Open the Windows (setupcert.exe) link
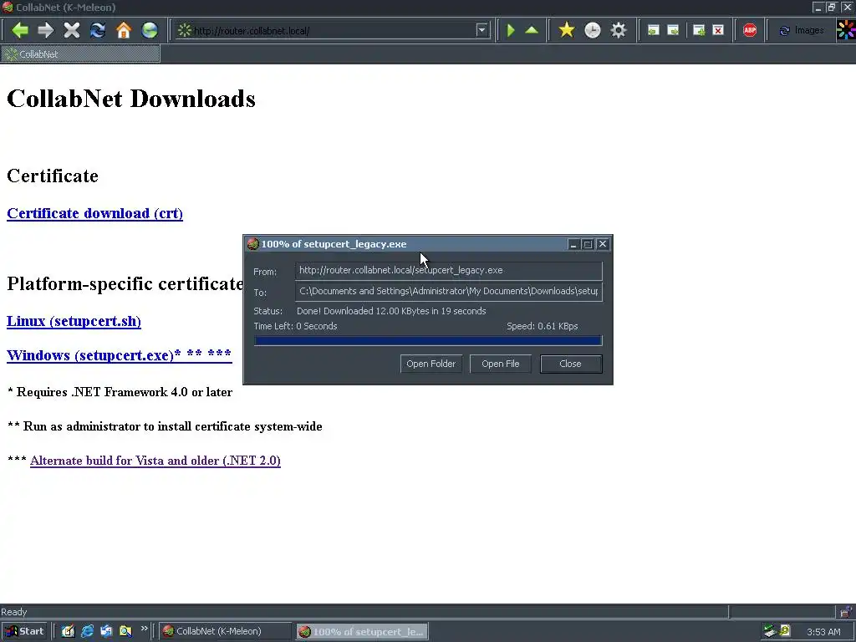The width and height of the screenshot is (856, 642). tap(119, 354)
